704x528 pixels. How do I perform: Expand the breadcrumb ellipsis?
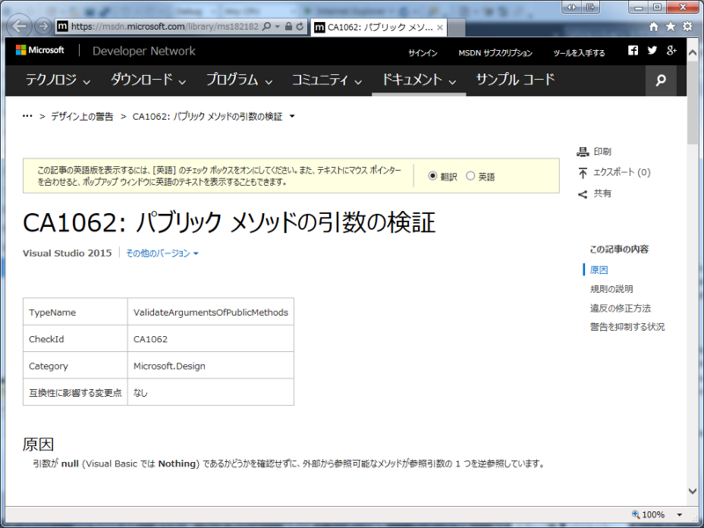tap(27, 116)
